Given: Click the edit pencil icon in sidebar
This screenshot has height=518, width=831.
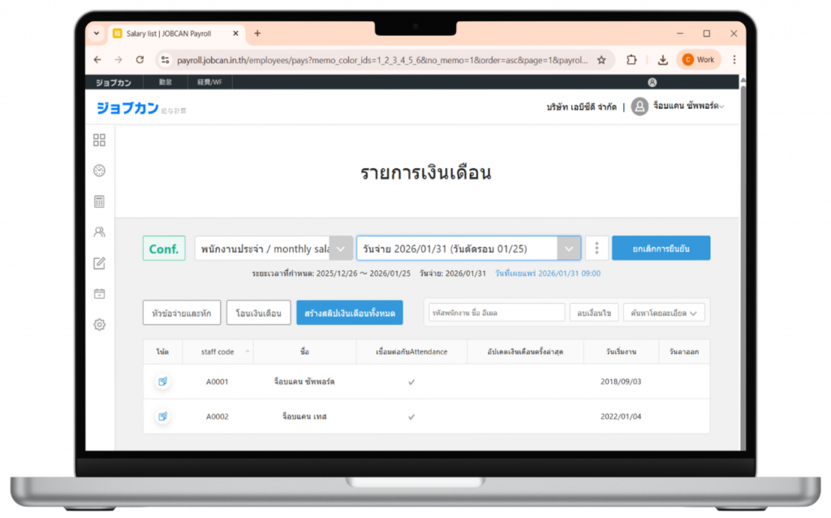Looking at the screenshot, I should [x=99, y=263].
